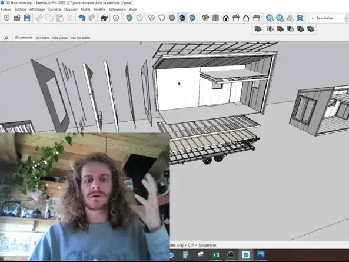Open the Extensions menu
Image resolution: width=349 pixels, height=262 pixels.
117,9
